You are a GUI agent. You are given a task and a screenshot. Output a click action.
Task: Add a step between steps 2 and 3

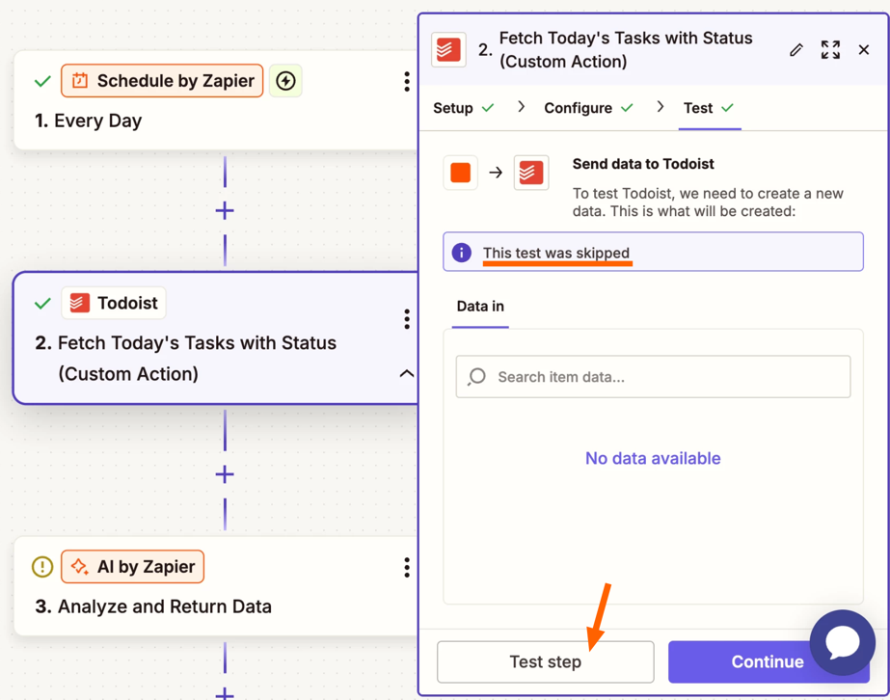click(x=225, y=474)
